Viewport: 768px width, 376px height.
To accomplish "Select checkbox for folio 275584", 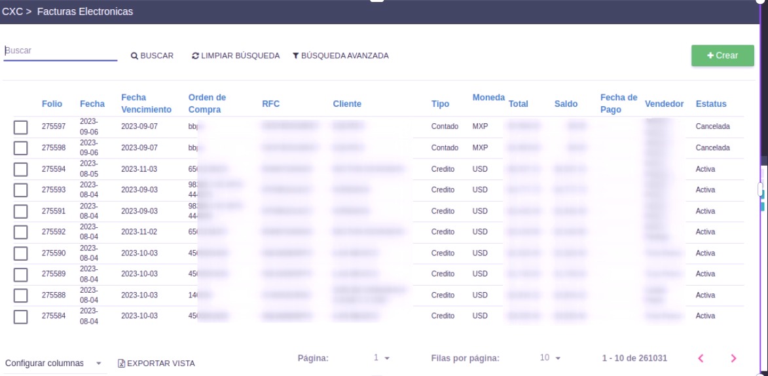I will click(x=20, y=316).
